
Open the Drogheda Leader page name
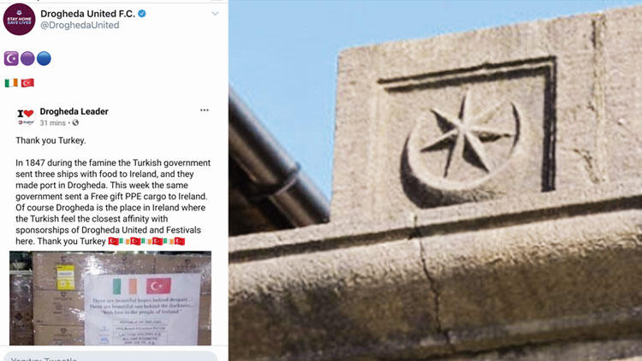[x=74, y=111]
